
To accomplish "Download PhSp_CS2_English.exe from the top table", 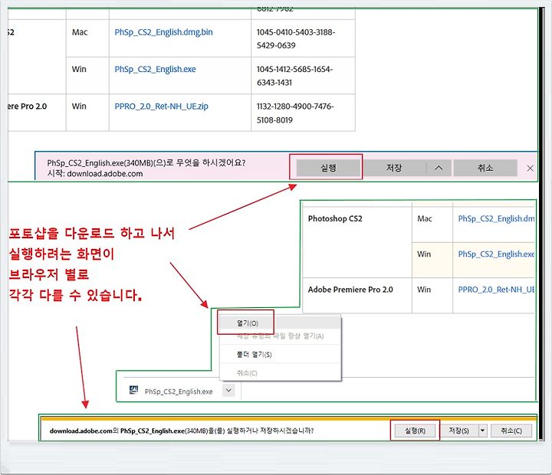I will coord(155,69).
